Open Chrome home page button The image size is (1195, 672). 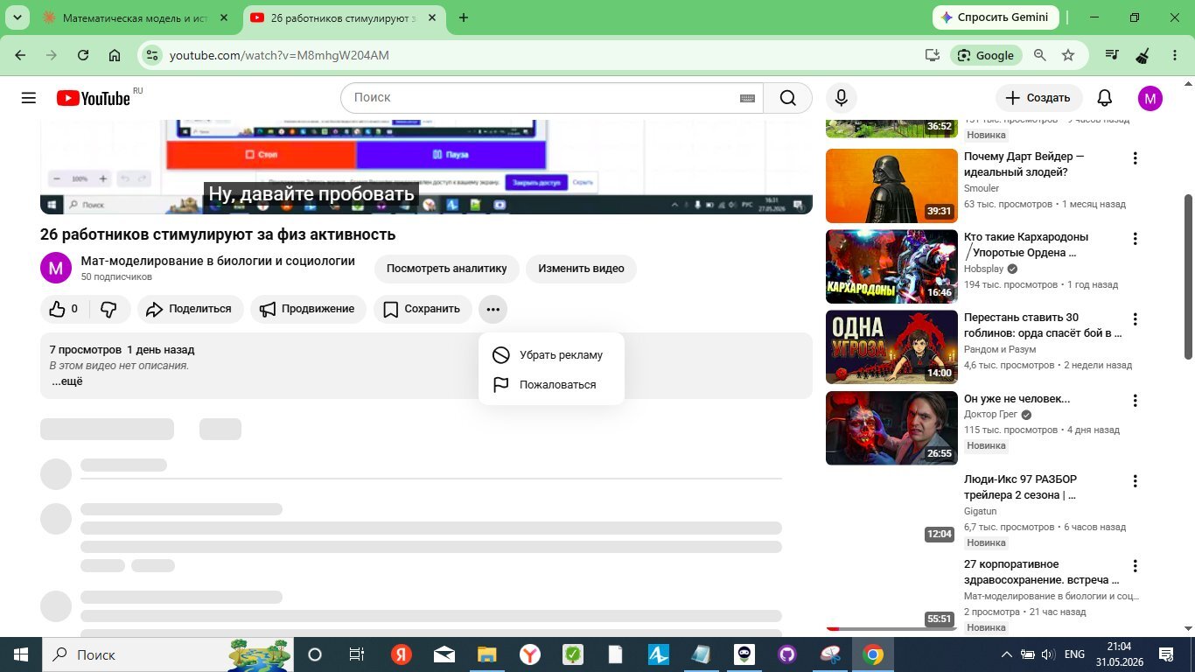coord(115,55)
